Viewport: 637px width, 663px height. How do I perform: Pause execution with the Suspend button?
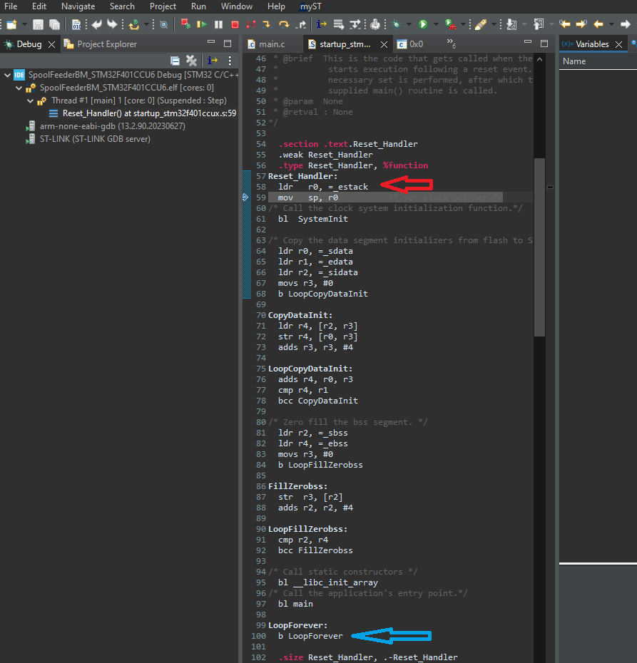[x=218, y=24]
